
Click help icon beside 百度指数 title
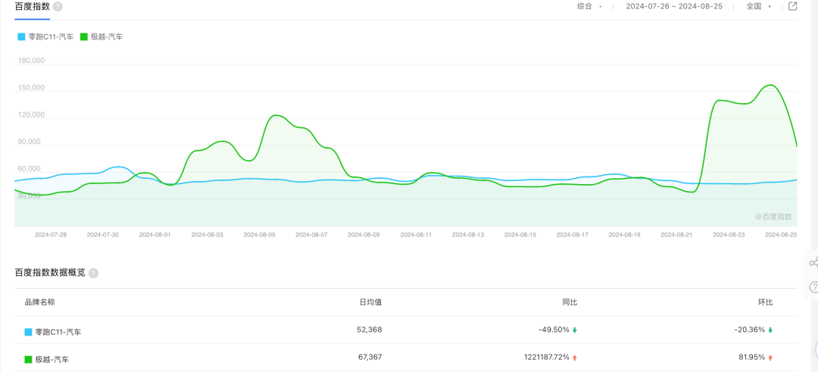tap(58, 7)
